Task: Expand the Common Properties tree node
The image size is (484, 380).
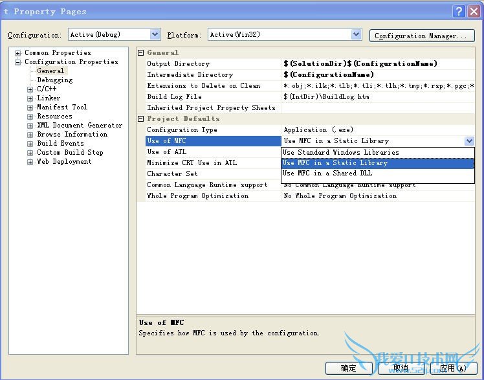Action: (x=18, y=53)
